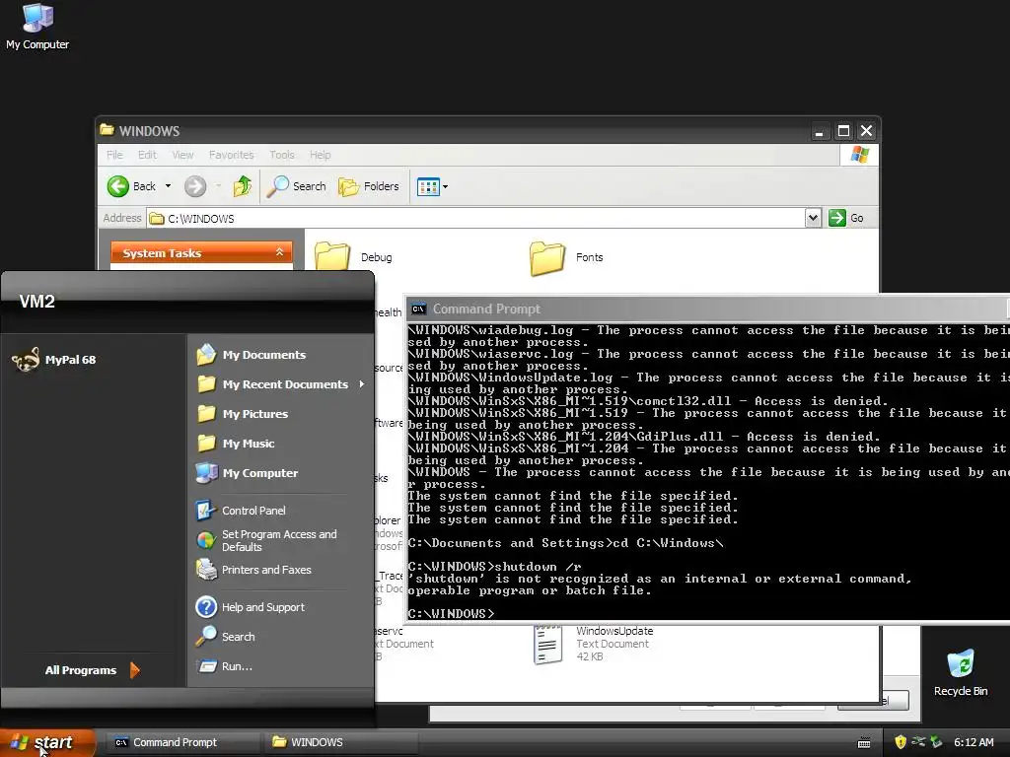Click the Back button in WINDOWS explorer
Image resolution: width=1010 pixels, height=757 pixels.
[x=131, y=186]
